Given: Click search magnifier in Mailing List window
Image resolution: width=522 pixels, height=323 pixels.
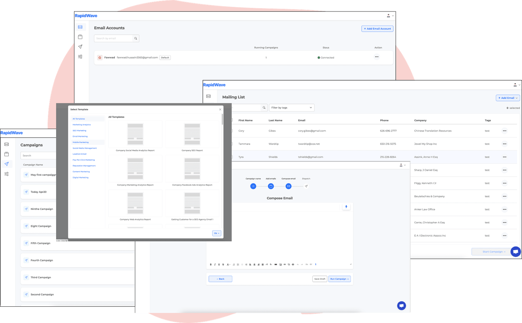Looking at the screenshot, I should pos(264,107).
